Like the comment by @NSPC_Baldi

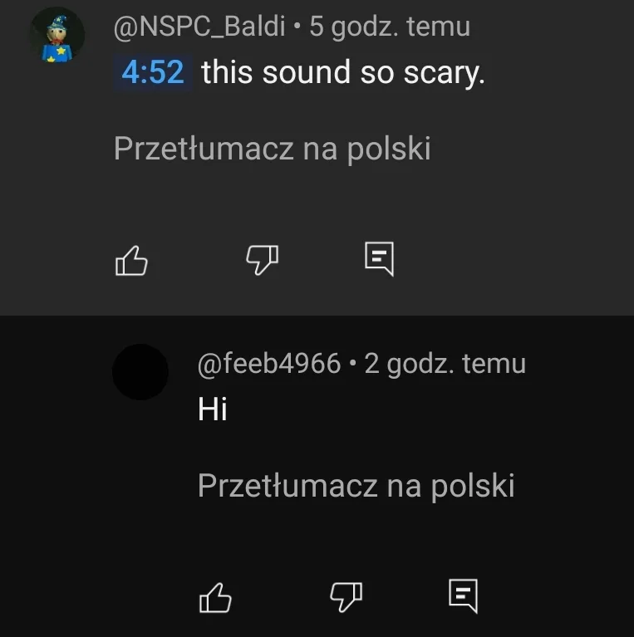click(x=130, y=262)
